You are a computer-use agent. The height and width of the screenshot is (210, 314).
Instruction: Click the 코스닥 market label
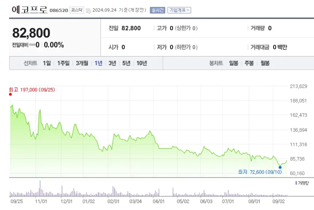pos(77,10)
